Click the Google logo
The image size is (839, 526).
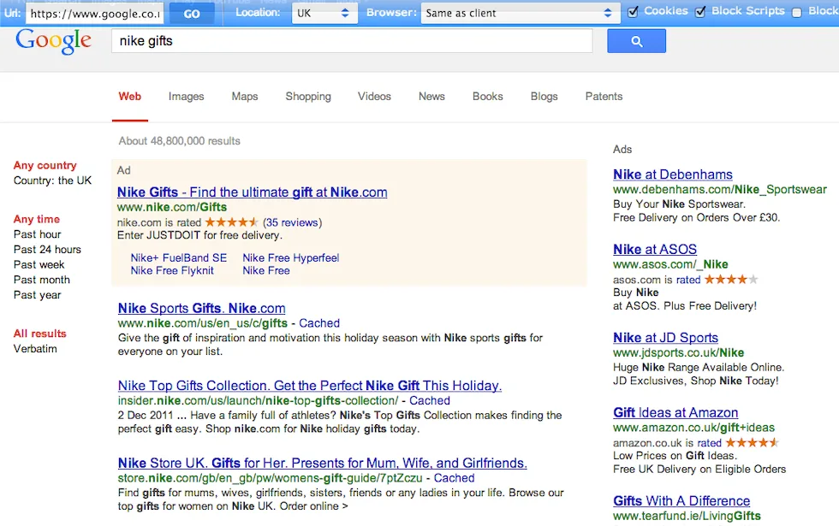[x=53, y=41]
